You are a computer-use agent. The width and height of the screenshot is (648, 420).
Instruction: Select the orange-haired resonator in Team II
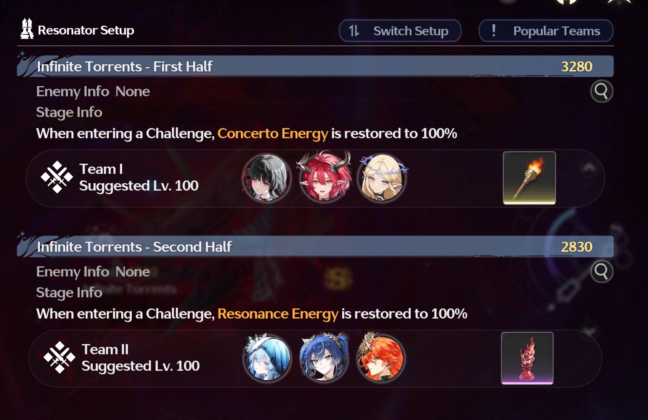click(381, 358)
